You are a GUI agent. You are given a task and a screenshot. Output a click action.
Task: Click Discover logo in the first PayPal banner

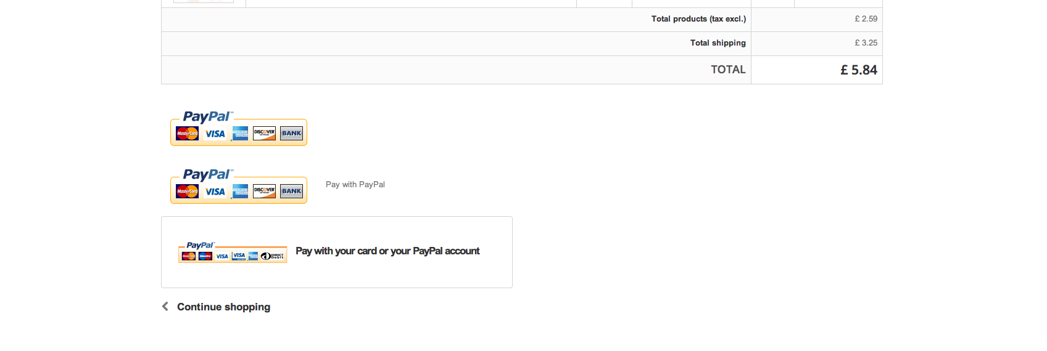click(x=264, y=133)
